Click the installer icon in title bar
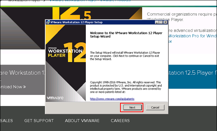 [x=48, y=22]
